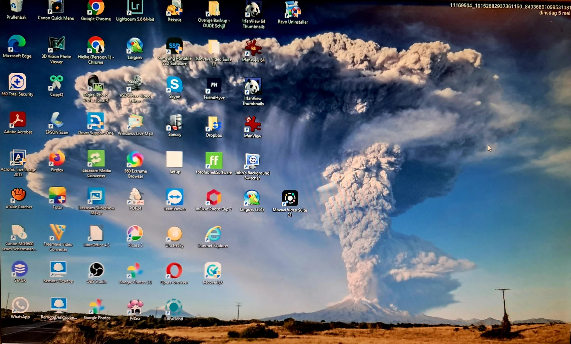Click the FriendHyve icon
The width and height of the screenshot is (571, 344).
(214, 86)
